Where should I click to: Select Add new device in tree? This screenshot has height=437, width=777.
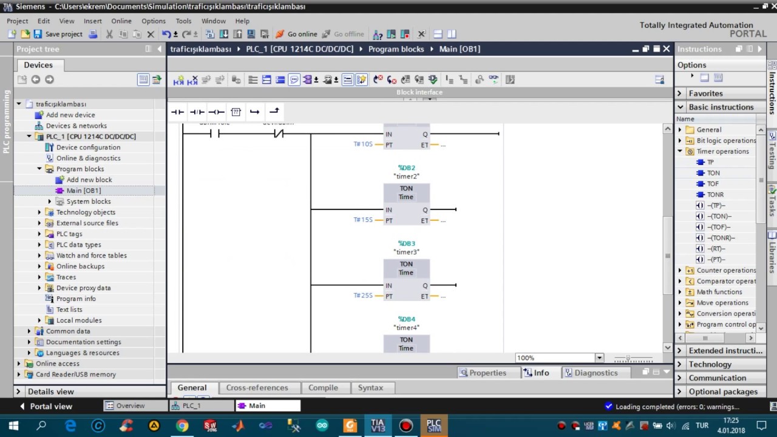point(70,115)
